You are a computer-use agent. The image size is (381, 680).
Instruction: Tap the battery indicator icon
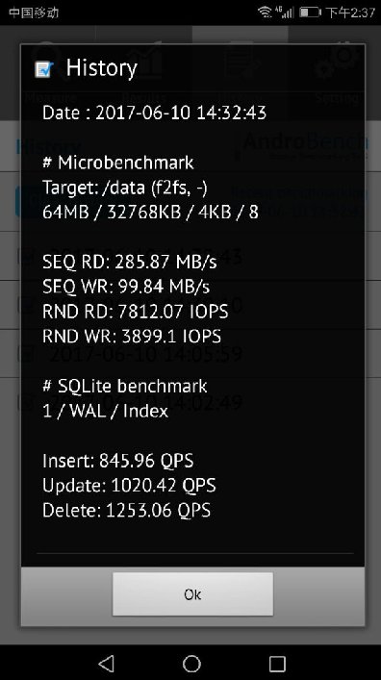coord(310,13)
